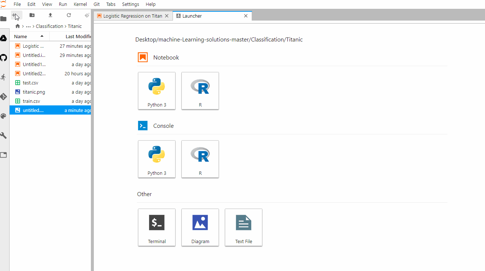Create a new folder in file browser
The image size is (485, 271).
[x=32, y=15]
